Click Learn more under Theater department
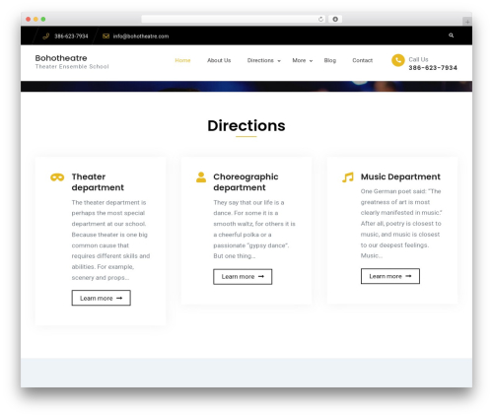The image size is (493, 417). click(x=102, y=298)
